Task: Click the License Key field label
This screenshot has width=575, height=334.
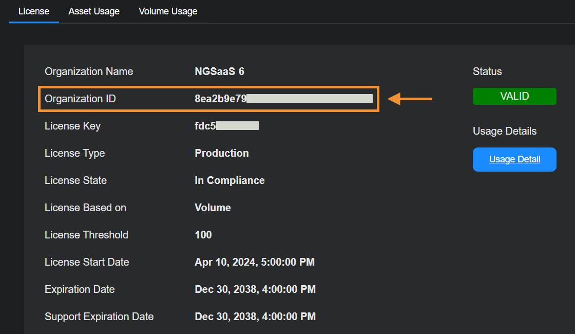Action: pyautogui.click(x=72, y=126)
